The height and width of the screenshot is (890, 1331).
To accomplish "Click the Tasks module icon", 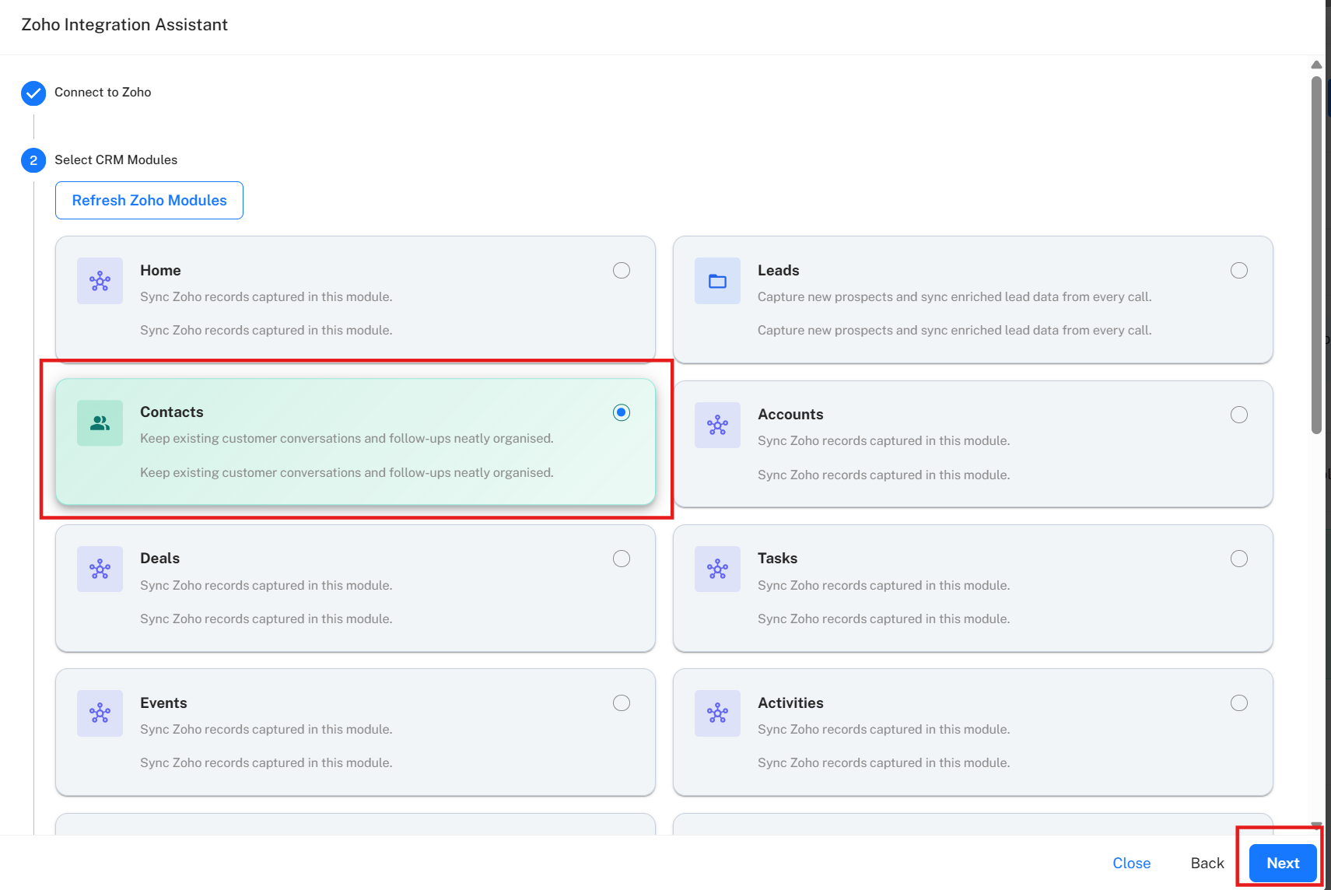I will tap(717, 569).
